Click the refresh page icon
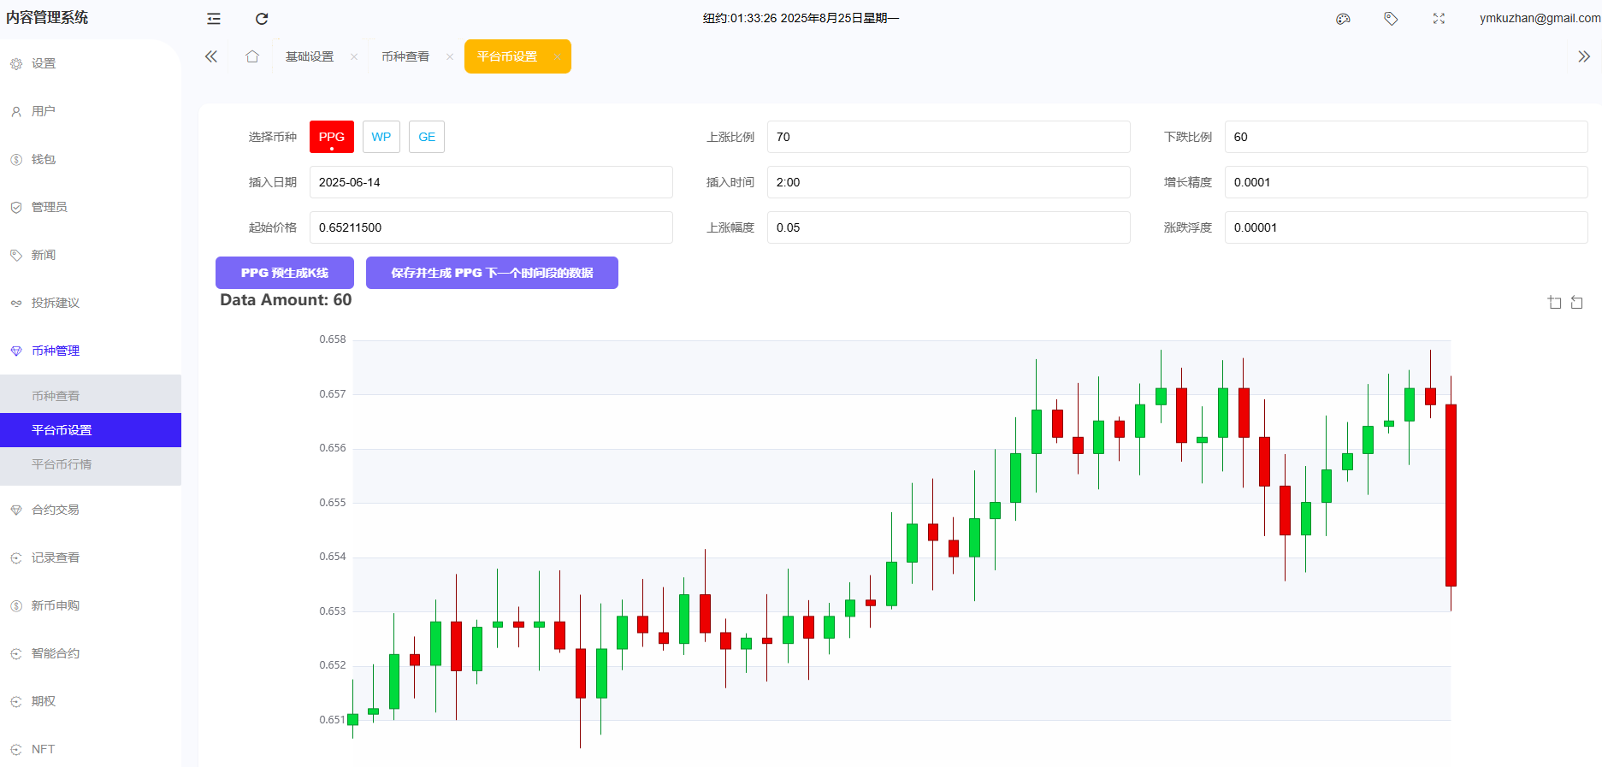Screen dimensions: 1602x767 (x=262, y=19)
